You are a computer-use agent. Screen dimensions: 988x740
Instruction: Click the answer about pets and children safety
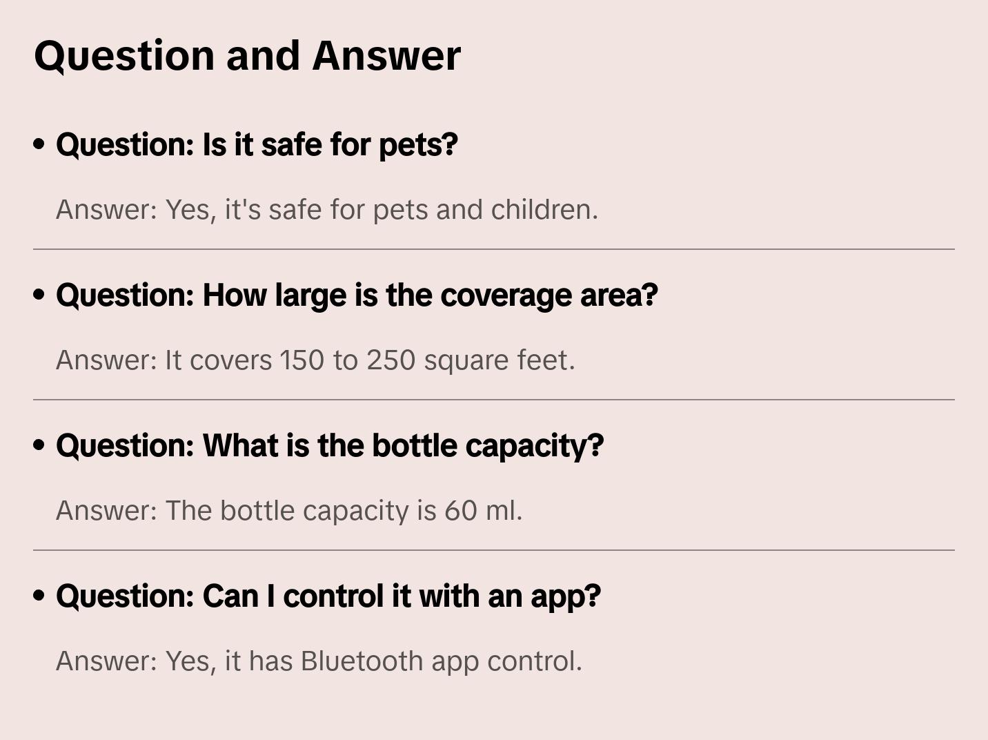click(x=327, y=210)
